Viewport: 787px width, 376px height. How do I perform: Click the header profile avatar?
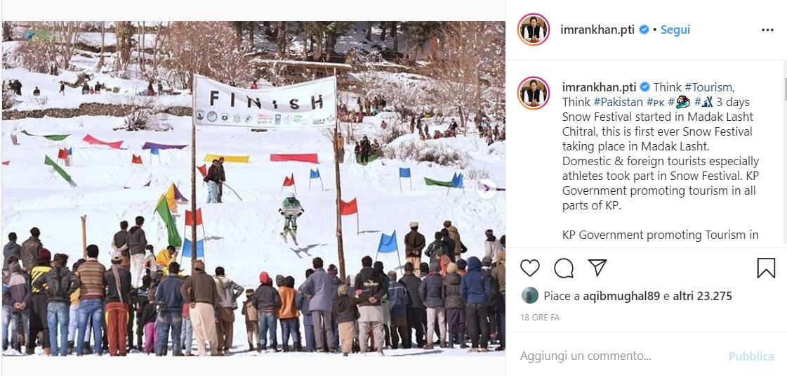[x=534, y=30]
